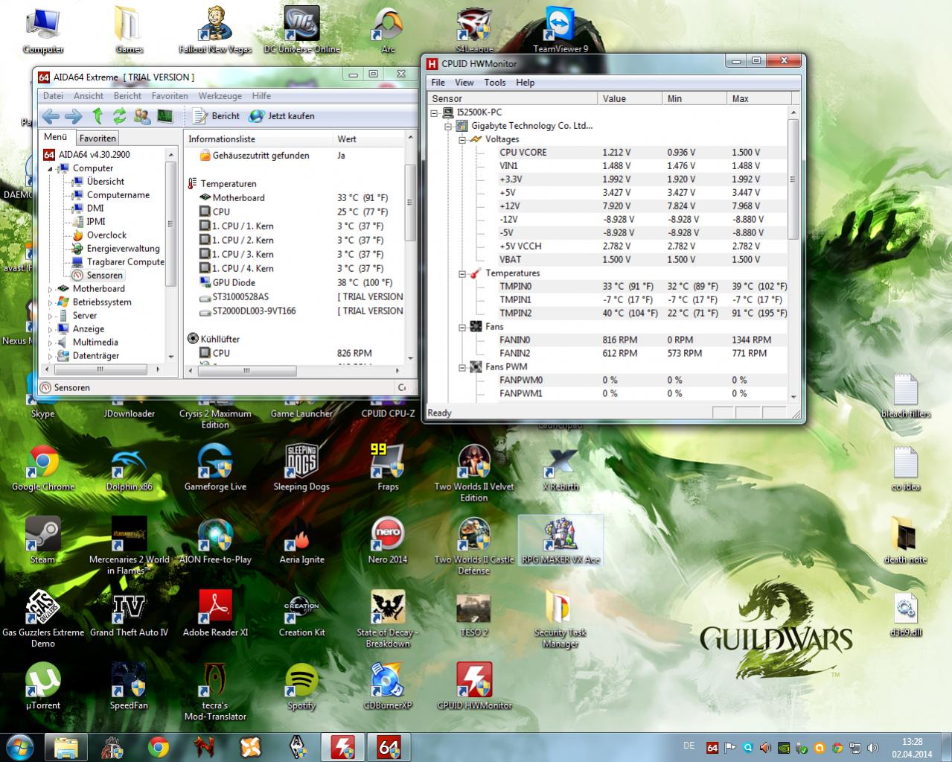
Task: Select the Sensoren tree item
Action: [104, 276]
